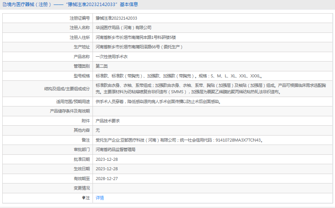Screen dimensions: 335x208
Task: Select remark text with code 91410728MA3X7TCN43
Action: [x=179, y=140]
